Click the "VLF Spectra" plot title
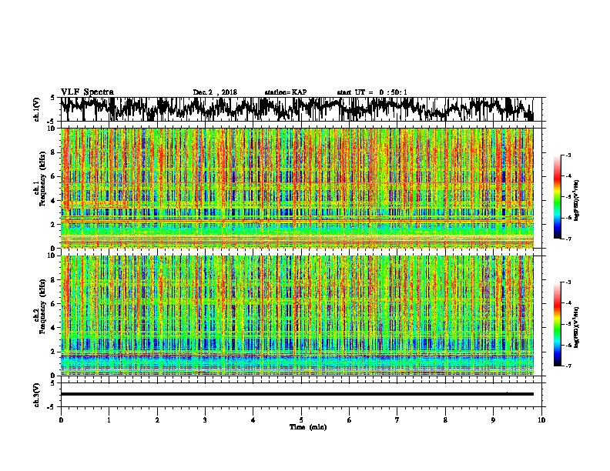Image resolution: width=610 pixels, height=471 pixels. [x=87, y=92]
